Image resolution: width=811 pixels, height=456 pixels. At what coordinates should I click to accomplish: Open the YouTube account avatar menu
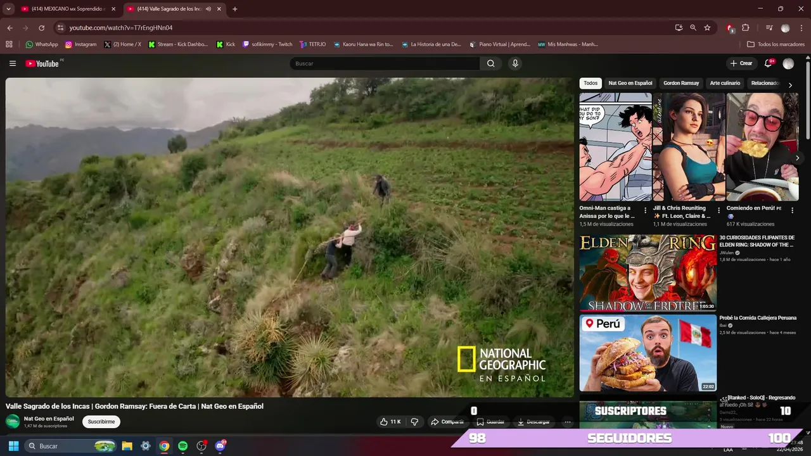tap(788, 63)
